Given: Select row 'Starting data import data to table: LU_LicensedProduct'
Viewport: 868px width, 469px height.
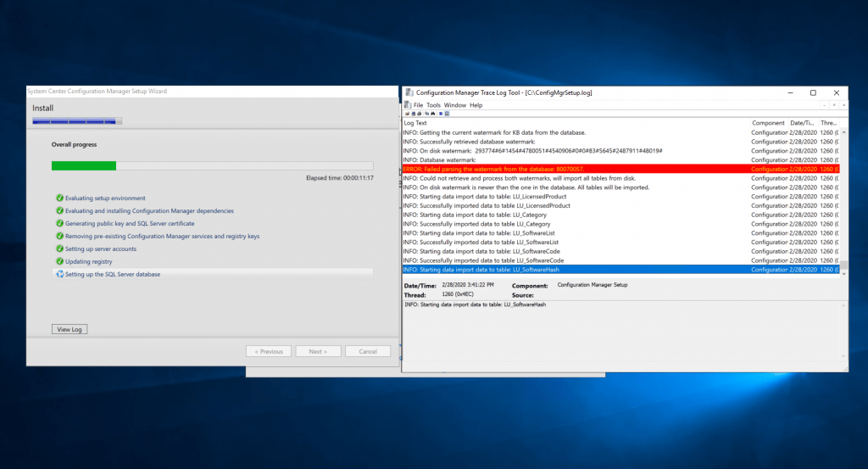Looking at the screenshot, I should pos(621,197).
